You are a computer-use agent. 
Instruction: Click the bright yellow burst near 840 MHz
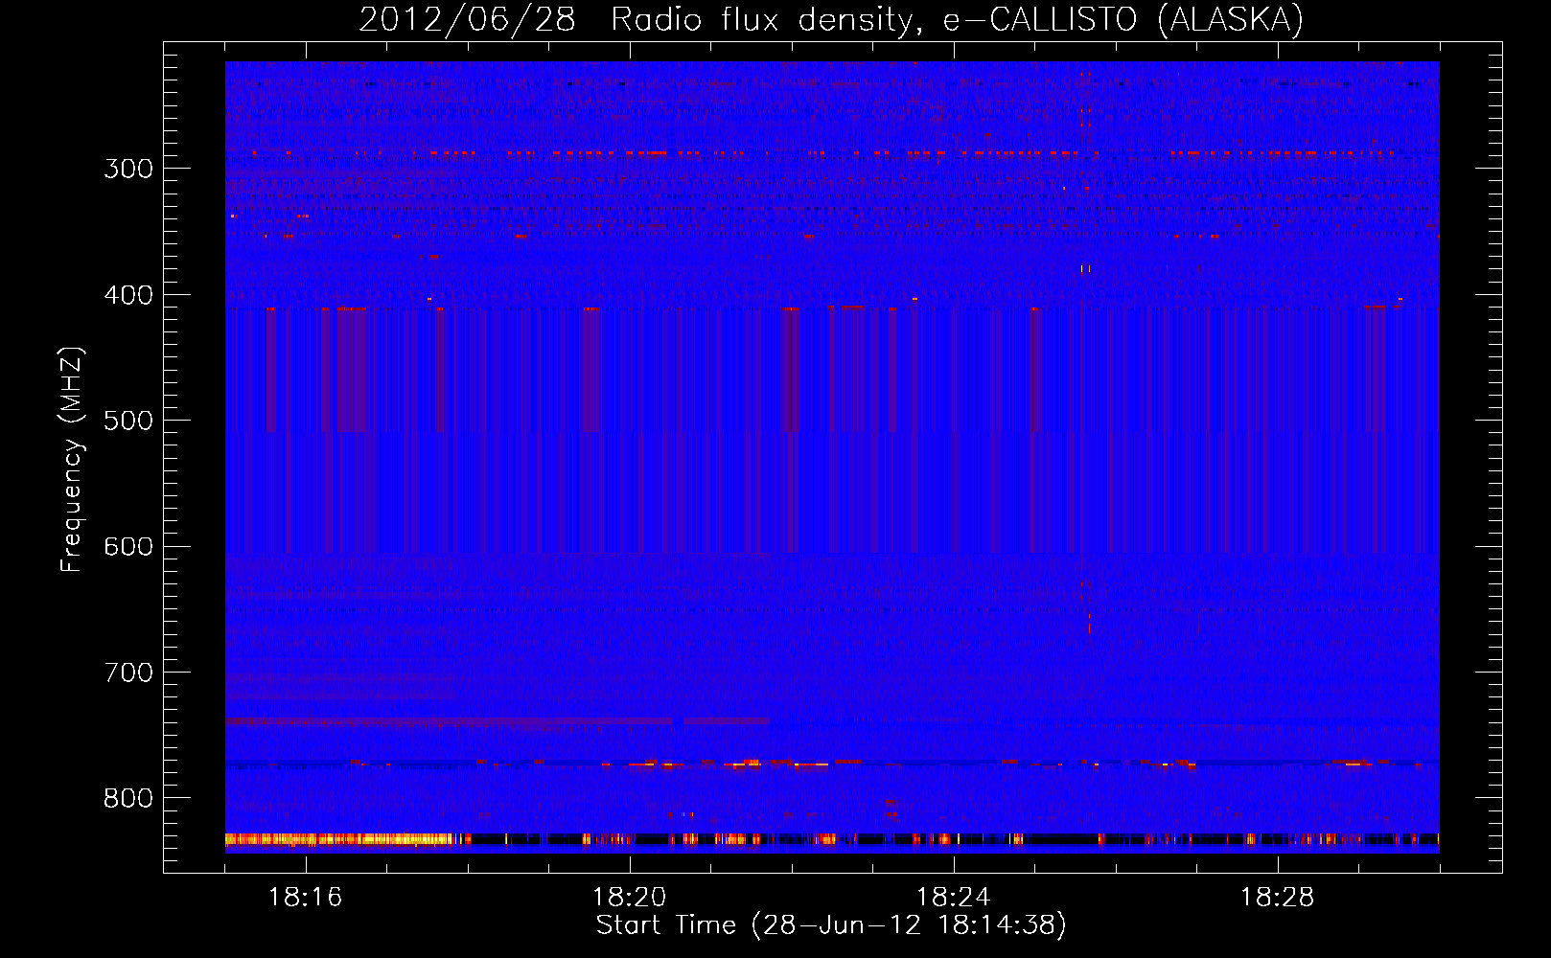338,839
